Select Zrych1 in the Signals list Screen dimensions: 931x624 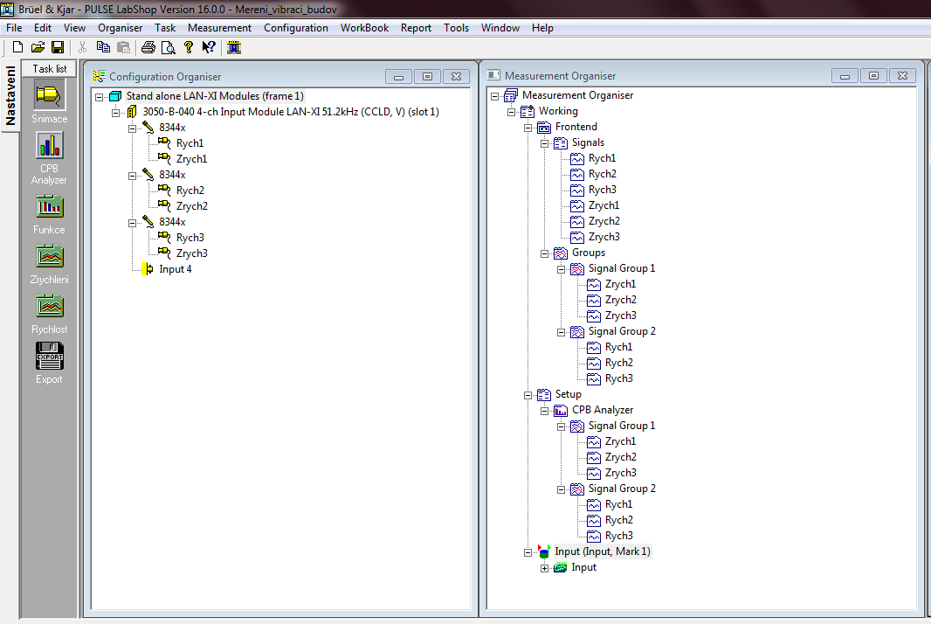pyautogui.click(x=603, y=205)
